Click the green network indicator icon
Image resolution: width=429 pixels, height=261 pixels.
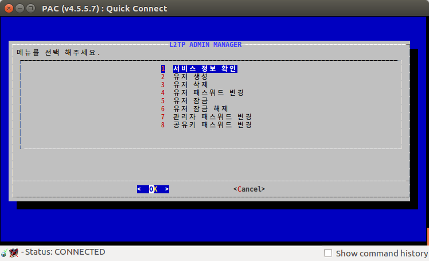[4, 253]
